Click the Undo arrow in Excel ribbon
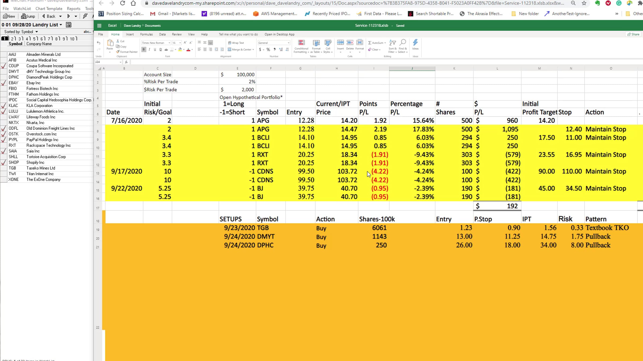Viewport: 643px width, 361px height. [99, 43]
